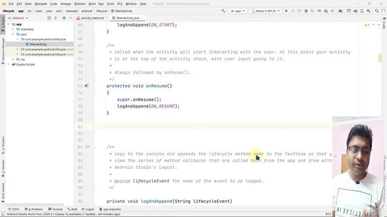Screen dimensions: 387x217
Task: Expand the manifests folder
Action: point(13,29)
